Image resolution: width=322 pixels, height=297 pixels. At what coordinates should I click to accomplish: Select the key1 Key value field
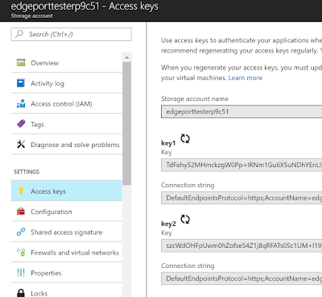pyautogui.click(x=242, y=165)
